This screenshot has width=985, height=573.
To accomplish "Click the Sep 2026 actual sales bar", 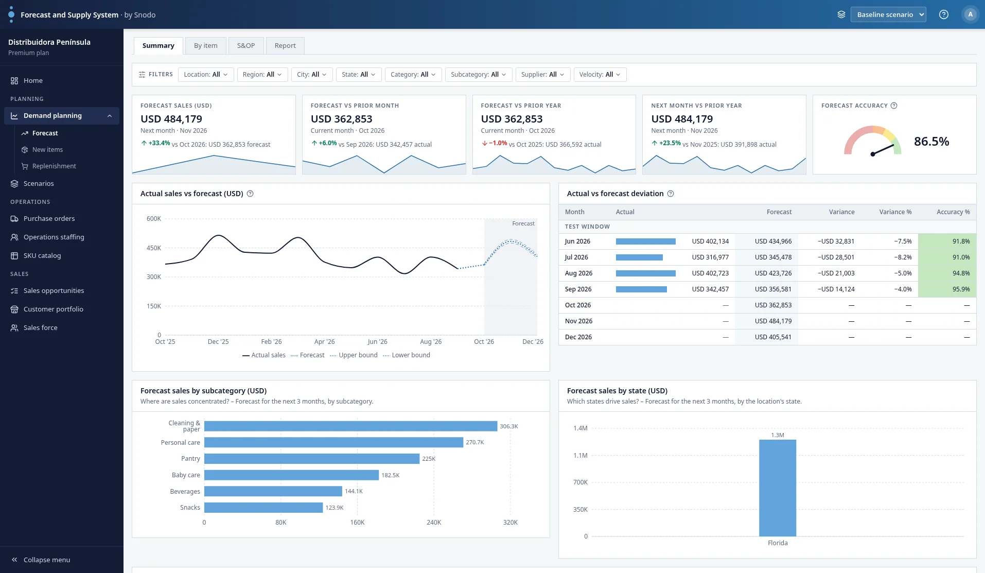I will [x=641, y=289].
